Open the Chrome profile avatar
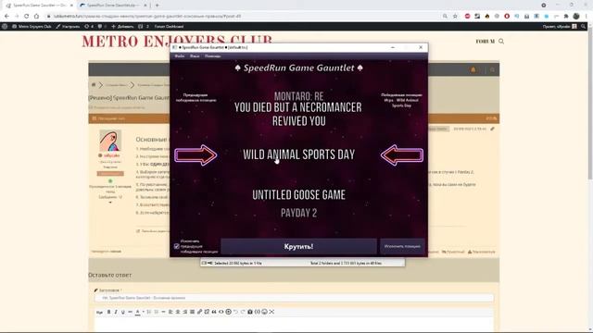 [576, 17]
